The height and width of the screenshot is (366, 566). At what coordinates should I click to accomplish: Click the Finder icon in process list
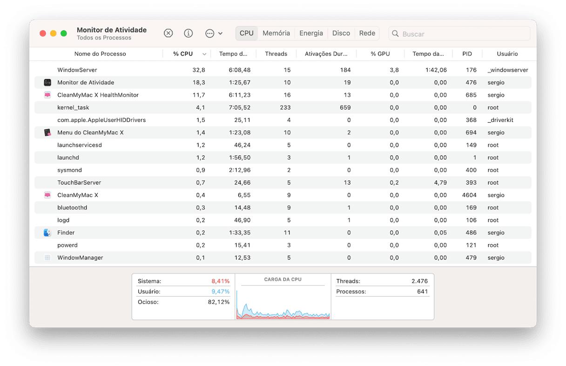(47, 233)
